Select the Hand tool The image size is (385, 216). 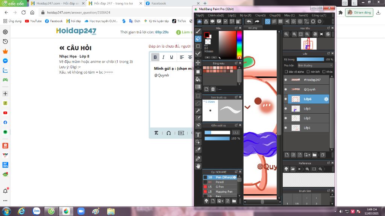click(198, 166)
